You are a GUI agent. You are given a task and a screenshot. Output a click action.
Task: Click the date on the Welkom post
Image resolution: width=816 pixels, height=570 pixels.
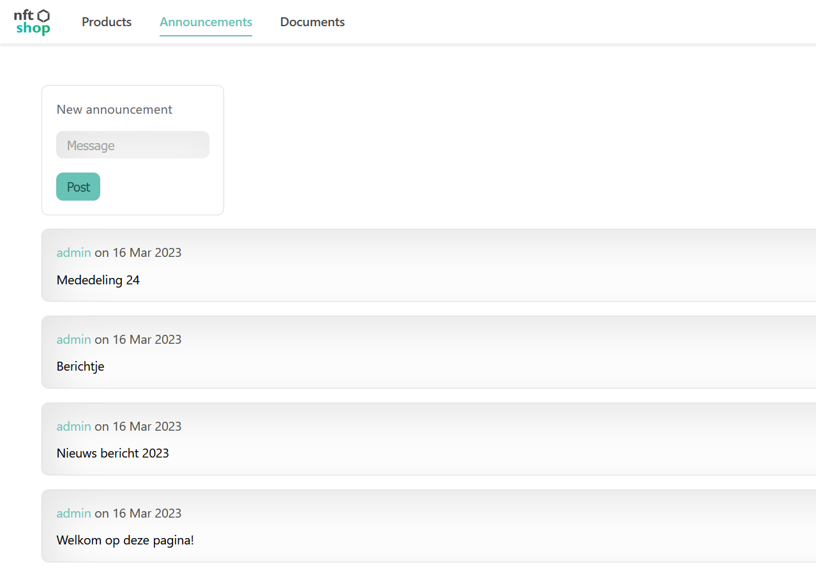tap(147, 513)
